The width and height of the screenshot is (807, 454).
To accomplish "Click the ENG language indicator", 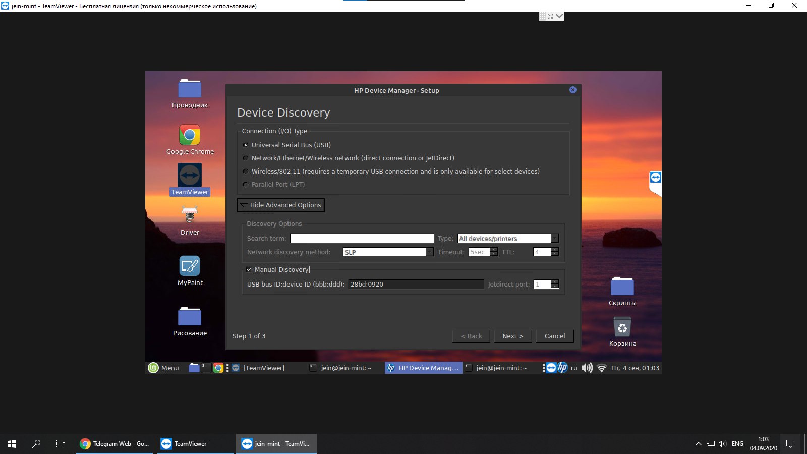I will coord(737,444).
